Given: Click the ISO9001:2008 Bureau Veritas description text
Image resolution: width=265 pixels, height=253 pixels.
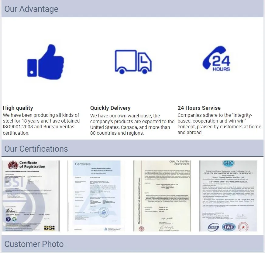Looking at the screenshot, I should tap(41, 124).
